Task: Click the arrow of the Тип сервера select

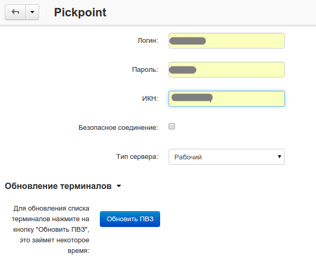Action: 280,156
